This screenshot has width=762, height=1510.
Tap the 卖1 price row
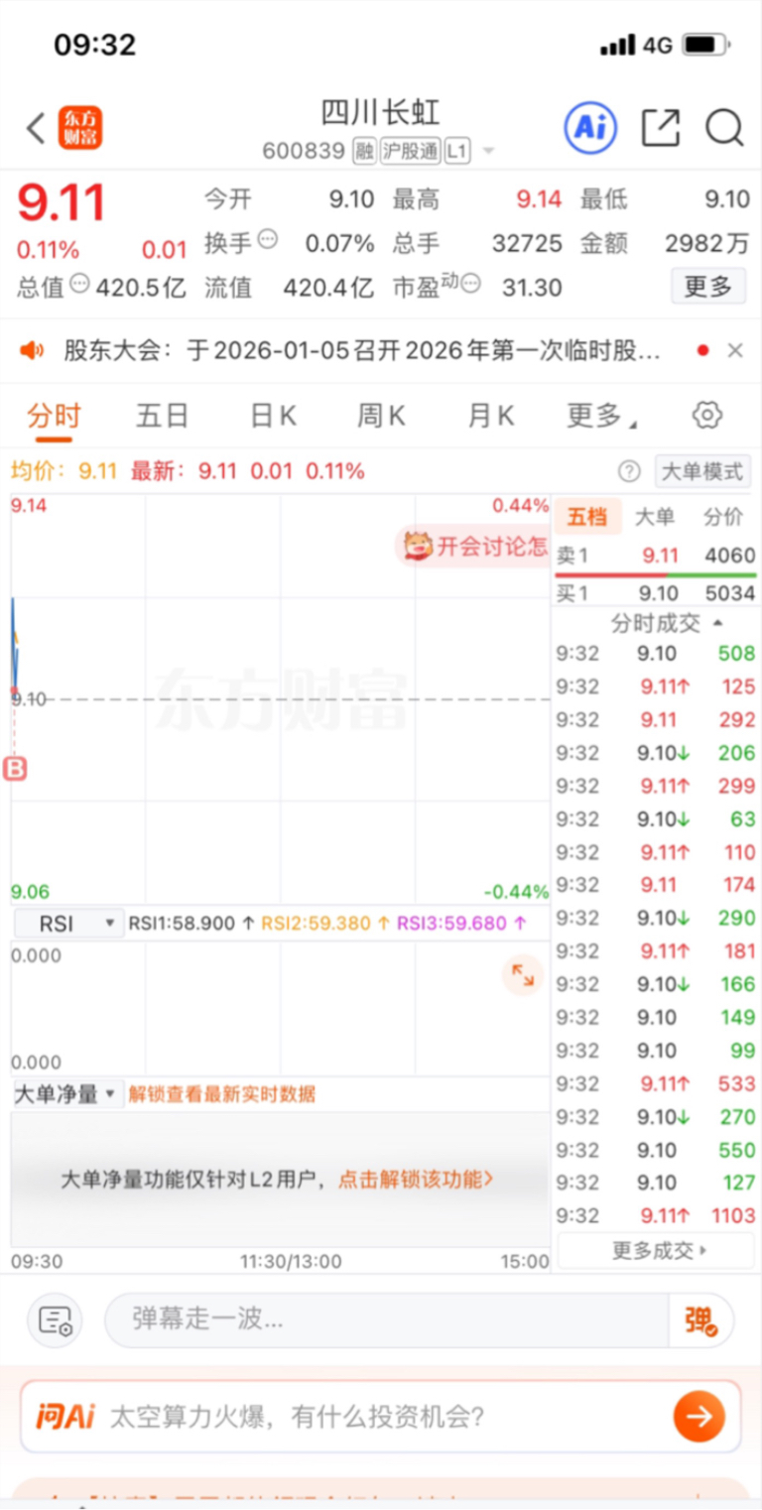[x=655, y=556]
